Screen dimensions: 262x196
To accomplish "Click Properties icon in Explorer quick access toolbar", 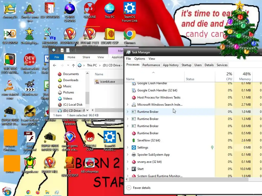I will pyautogui.click(x=62, y=50).
